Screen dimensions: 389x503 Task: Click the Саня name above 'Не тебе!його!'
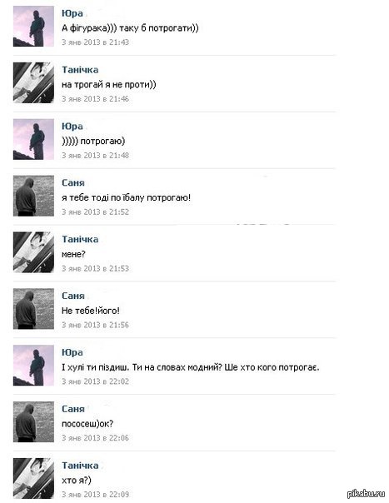pyautogui.click(x=73, y=296)
